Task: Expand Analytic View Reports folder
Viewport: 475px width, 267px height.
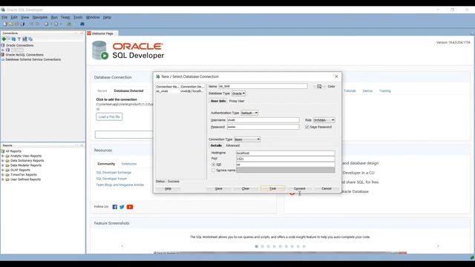Action: pyautogui.click(x=3, y=156)
